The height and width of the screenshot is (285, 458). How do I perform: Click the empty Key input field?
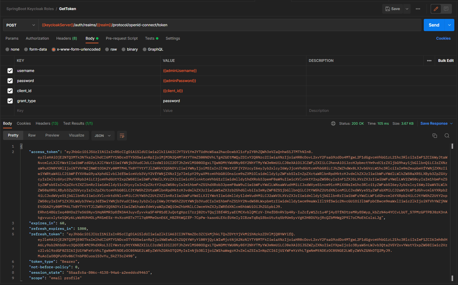click(87, 111)
